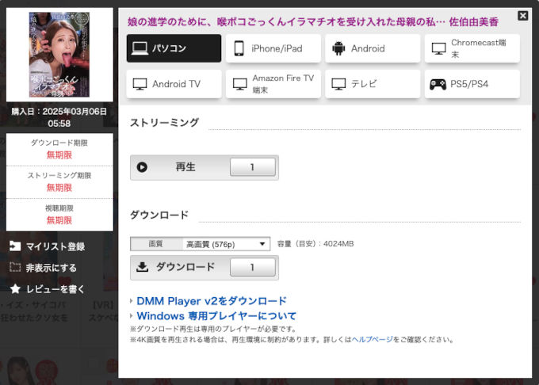The width and height of the screenshot is (539, 385).
Task: Click the gamepad icon for PS5/PS4
Action: [x=438, y=84]
